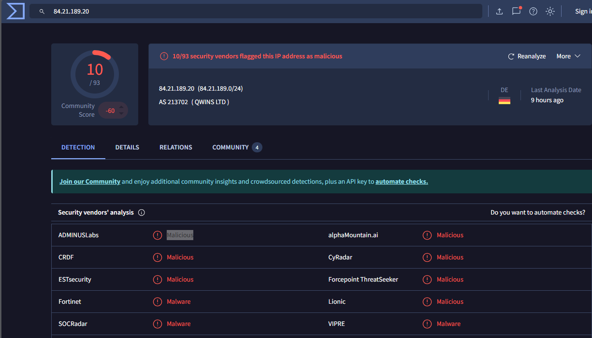This screenshot has height=338, width=592.
Task: Open the Relations tab
Action: (176, 148)
